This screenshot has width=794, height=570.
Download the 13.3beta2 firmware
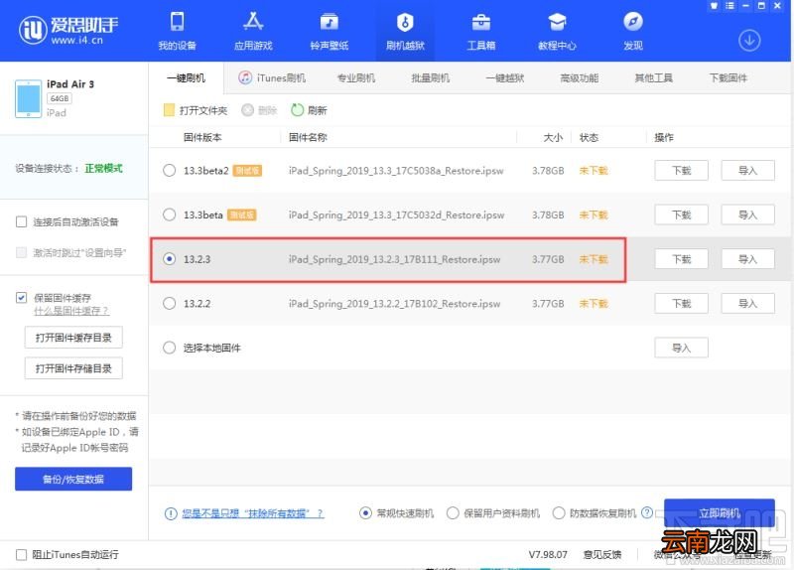[681, 170]
